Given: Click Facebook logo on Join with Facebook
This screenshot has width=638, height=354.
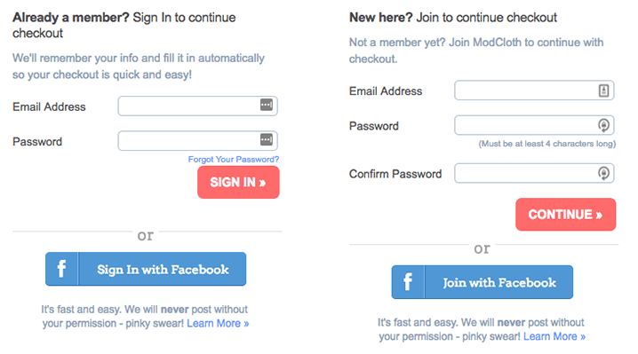Looking at the screenshot, I should pos(408,282).
